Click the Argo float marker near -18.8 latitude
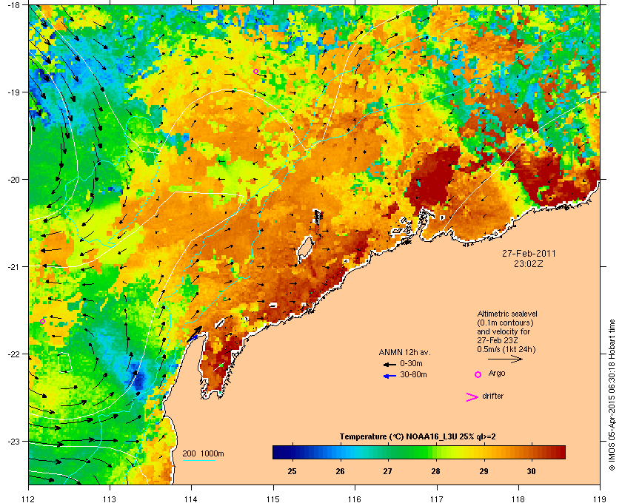622x503 pixels. [x=256, y=71]
